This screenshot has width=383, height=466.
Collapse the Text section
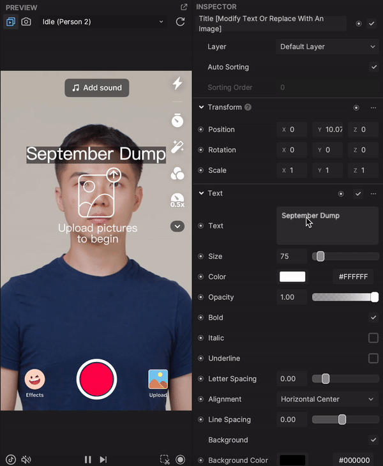point(201,193)
